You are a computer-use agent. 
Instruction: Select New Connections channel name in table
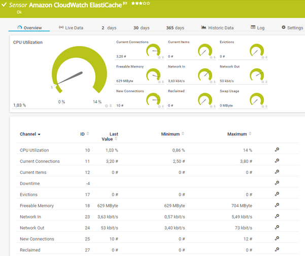click(37, 239)
